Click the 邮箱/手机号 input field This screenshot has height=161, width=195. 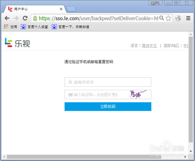[x=108, y=82]
